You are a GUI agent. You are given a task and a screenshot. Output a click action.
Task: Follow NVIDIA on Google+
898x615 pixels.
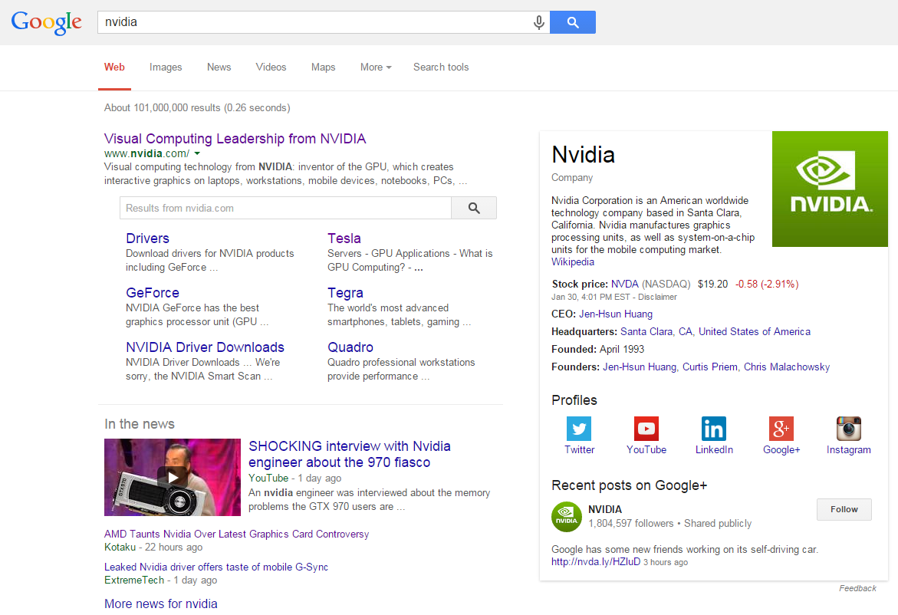(x=844, y=509)
